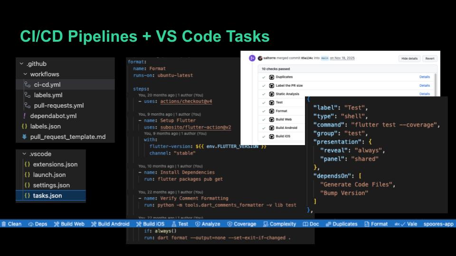Click the GitHub logo beside Static Analysis
Screen dimensions: 456x256
coord(272,94)
